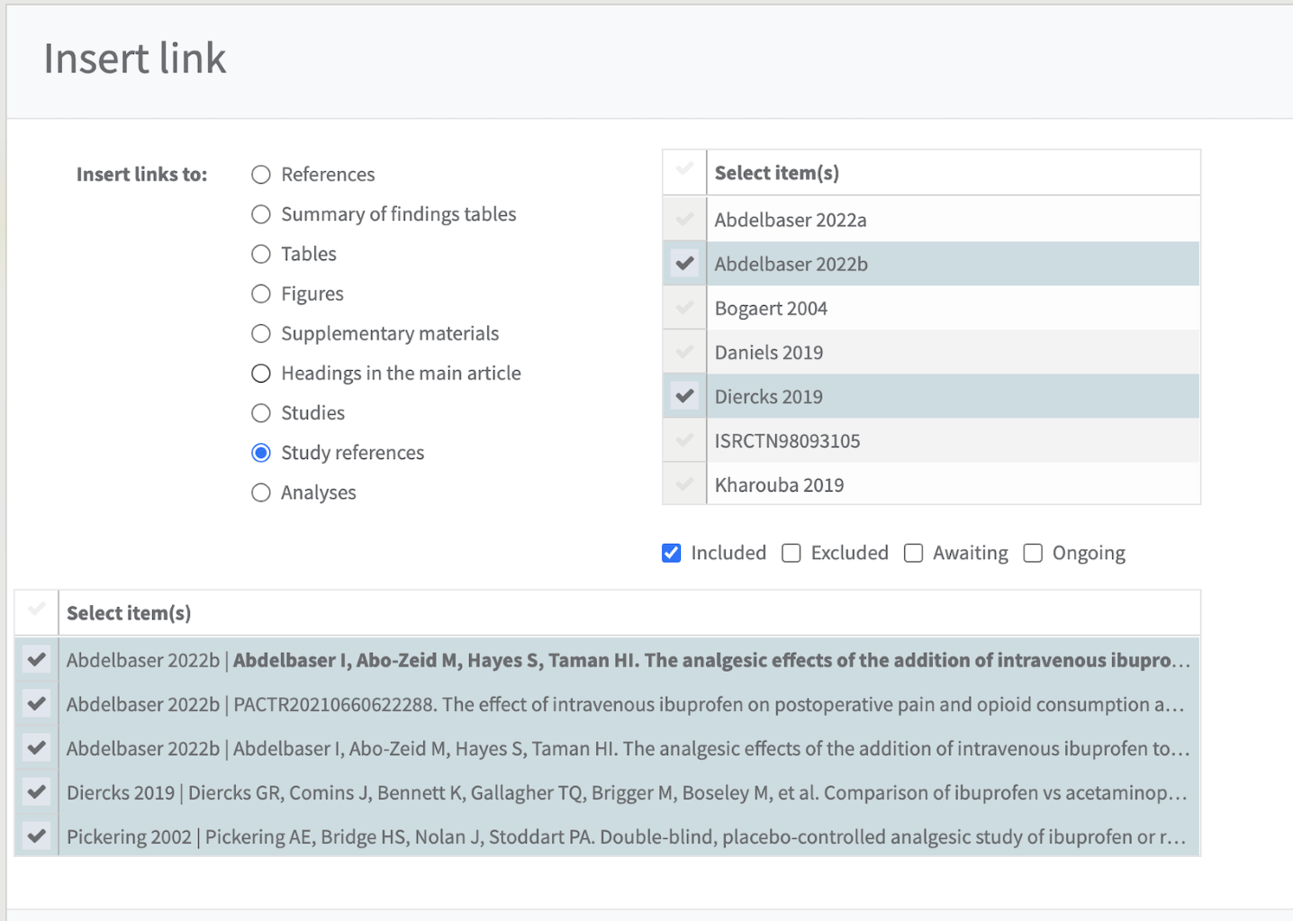Uncheck the Included filter checkbox

coord(672,553)
